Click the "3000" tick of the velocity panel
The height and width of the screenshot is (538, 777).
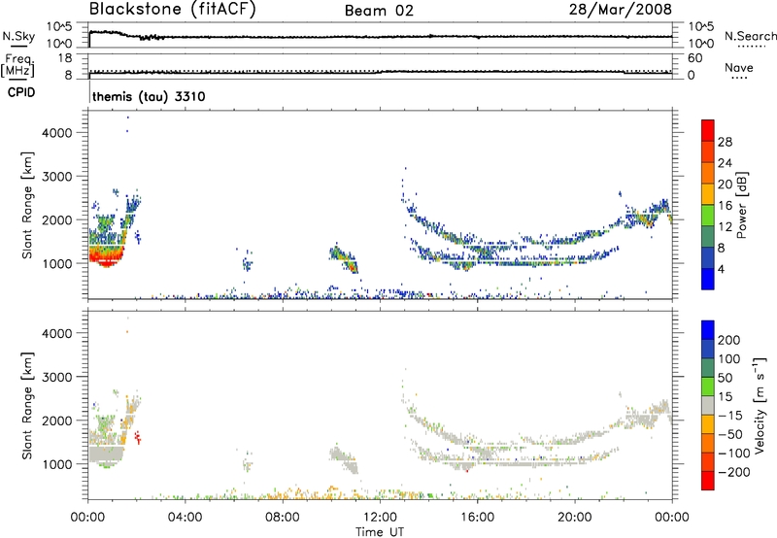pos(57,377)
